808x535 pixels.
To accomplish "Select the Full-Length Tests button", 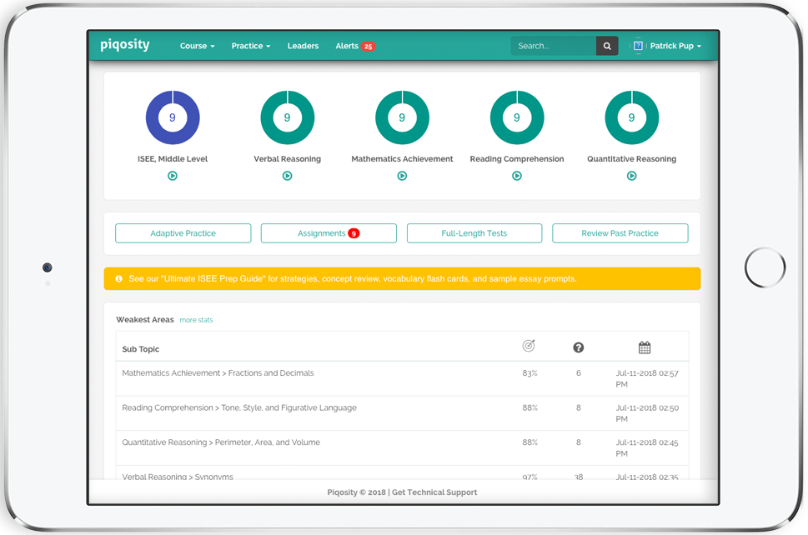I will (474, 233).
